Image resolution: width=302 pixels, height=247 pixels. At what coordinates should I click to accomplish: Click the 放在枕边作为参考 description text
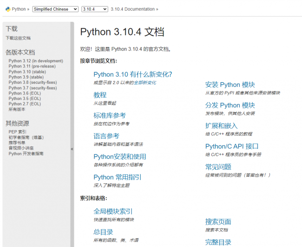112,124
